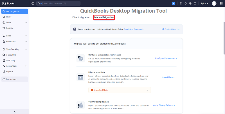Click the page vertical scrollbar
Screen dimensions: 225x114
tap(224, 38)
